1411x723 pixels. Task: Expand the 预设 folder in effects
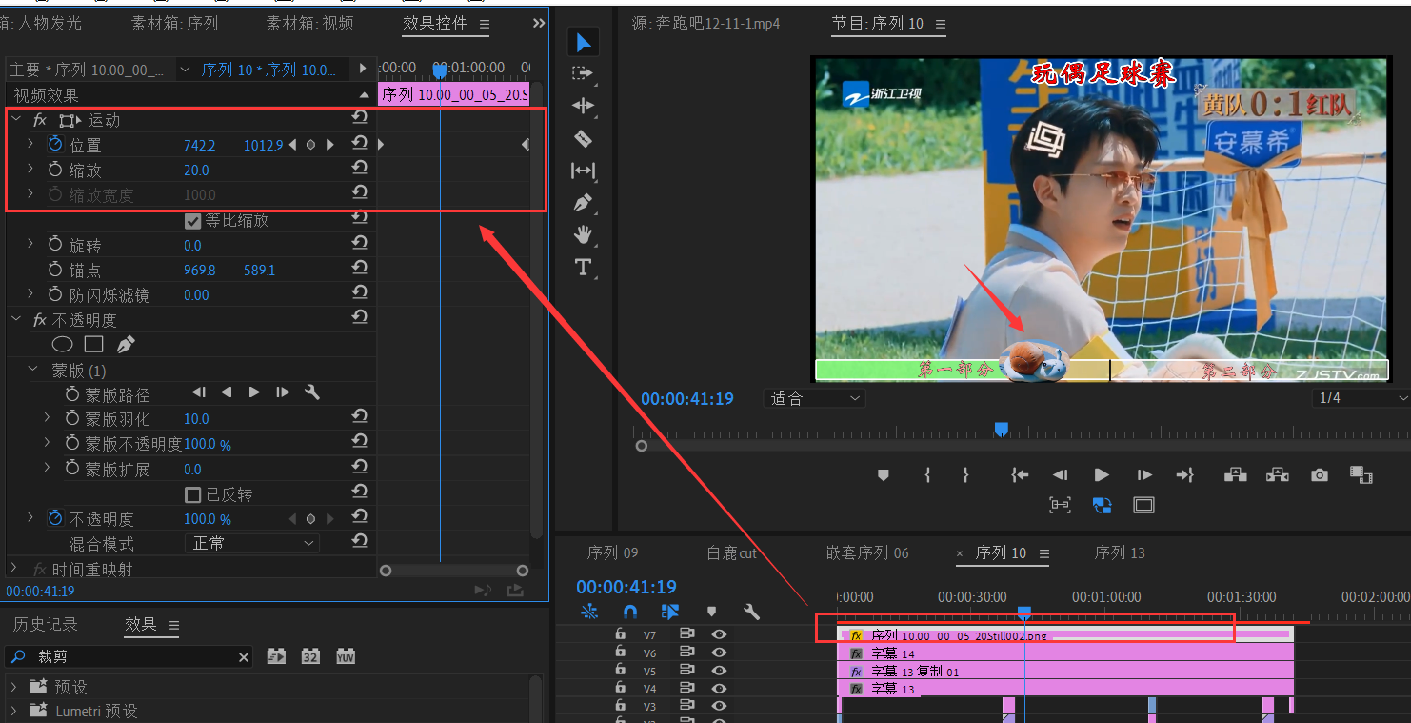pos(13,686)
